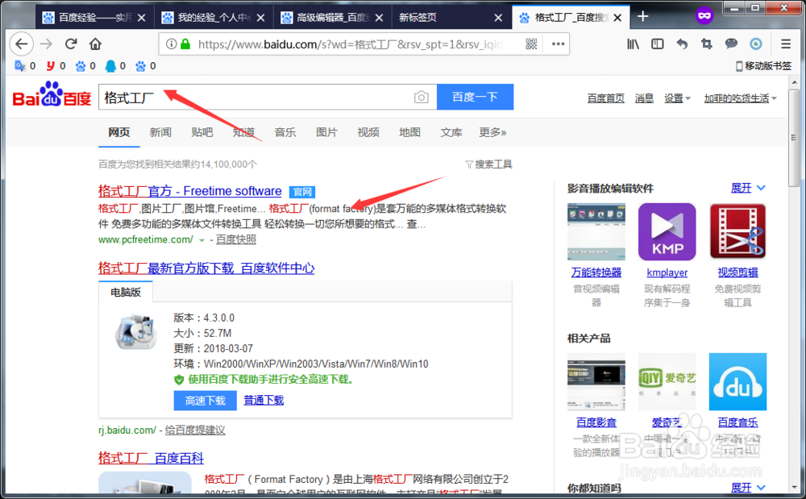Click the 普通下载 link
This screenshot has width=806, height=499.
(264, 401)
